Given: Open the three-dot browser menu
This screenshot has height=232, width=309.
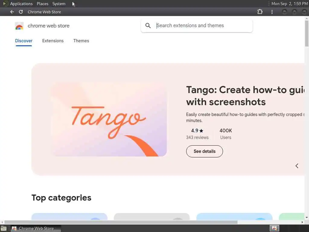Looking at the screenshot, I should [x=272, y=12].
